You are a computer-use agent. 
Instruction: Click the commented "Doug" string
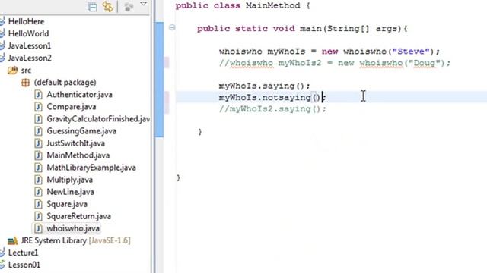coord(425,63)
